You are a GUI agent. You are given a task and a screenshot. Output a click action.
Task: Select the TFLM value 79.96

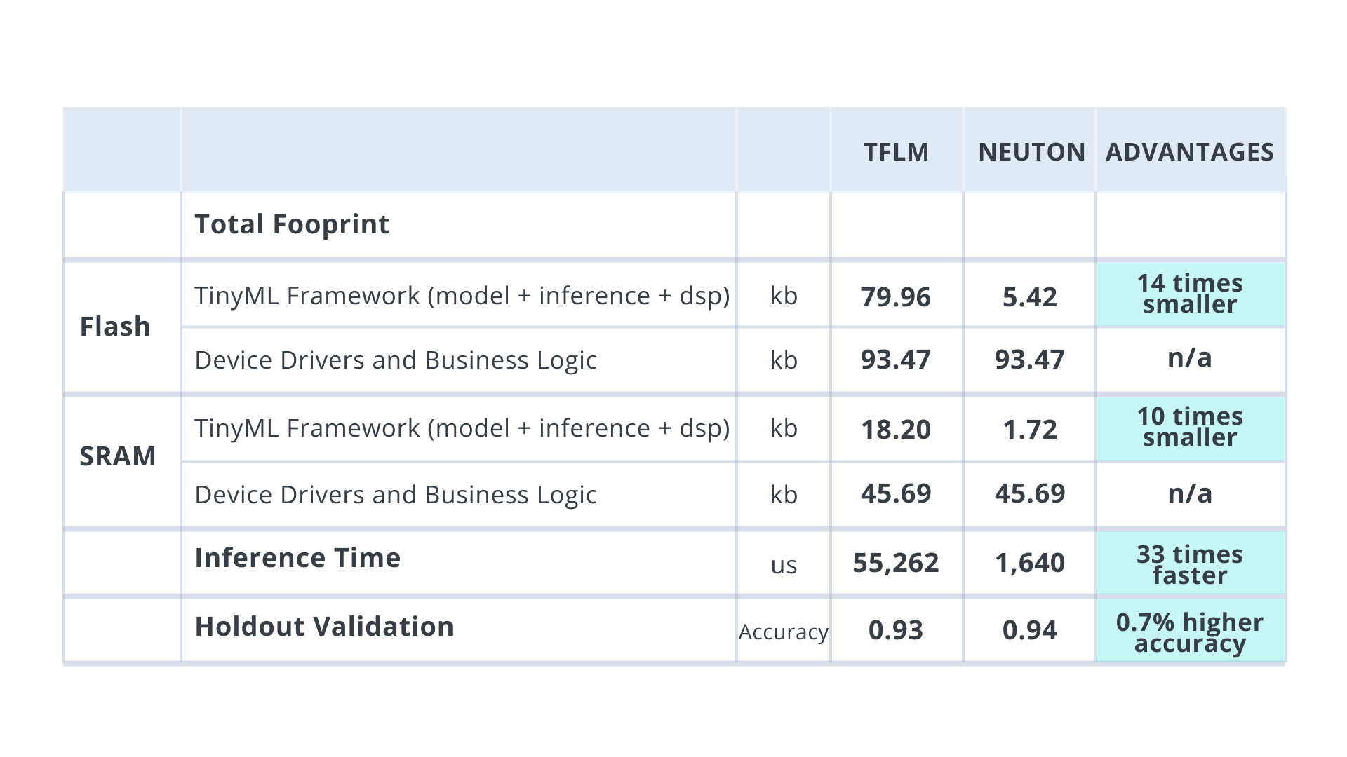pyautogui.click(x=896, y=297)
